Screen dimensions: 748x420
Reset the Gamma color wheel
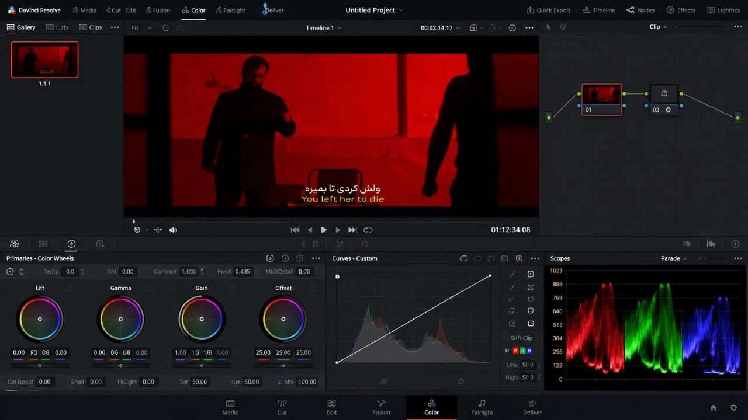(x=151, y=288)
